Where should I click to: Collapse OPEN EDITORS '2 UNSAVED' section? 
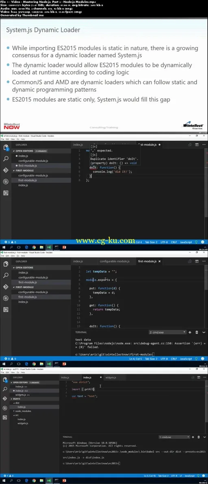tap(41, 151)
